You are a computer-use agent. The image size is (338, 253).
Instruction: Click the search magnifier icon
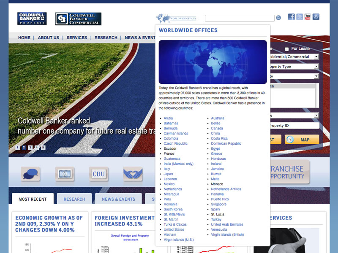278,18
